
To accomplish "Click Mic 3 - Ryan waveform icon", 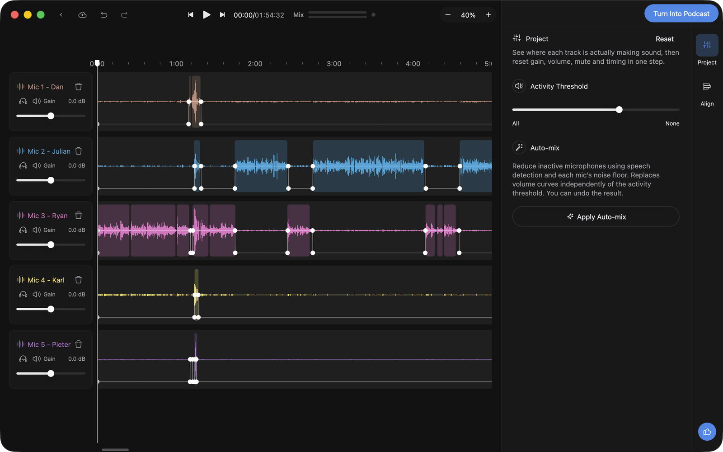I will 21,215.
